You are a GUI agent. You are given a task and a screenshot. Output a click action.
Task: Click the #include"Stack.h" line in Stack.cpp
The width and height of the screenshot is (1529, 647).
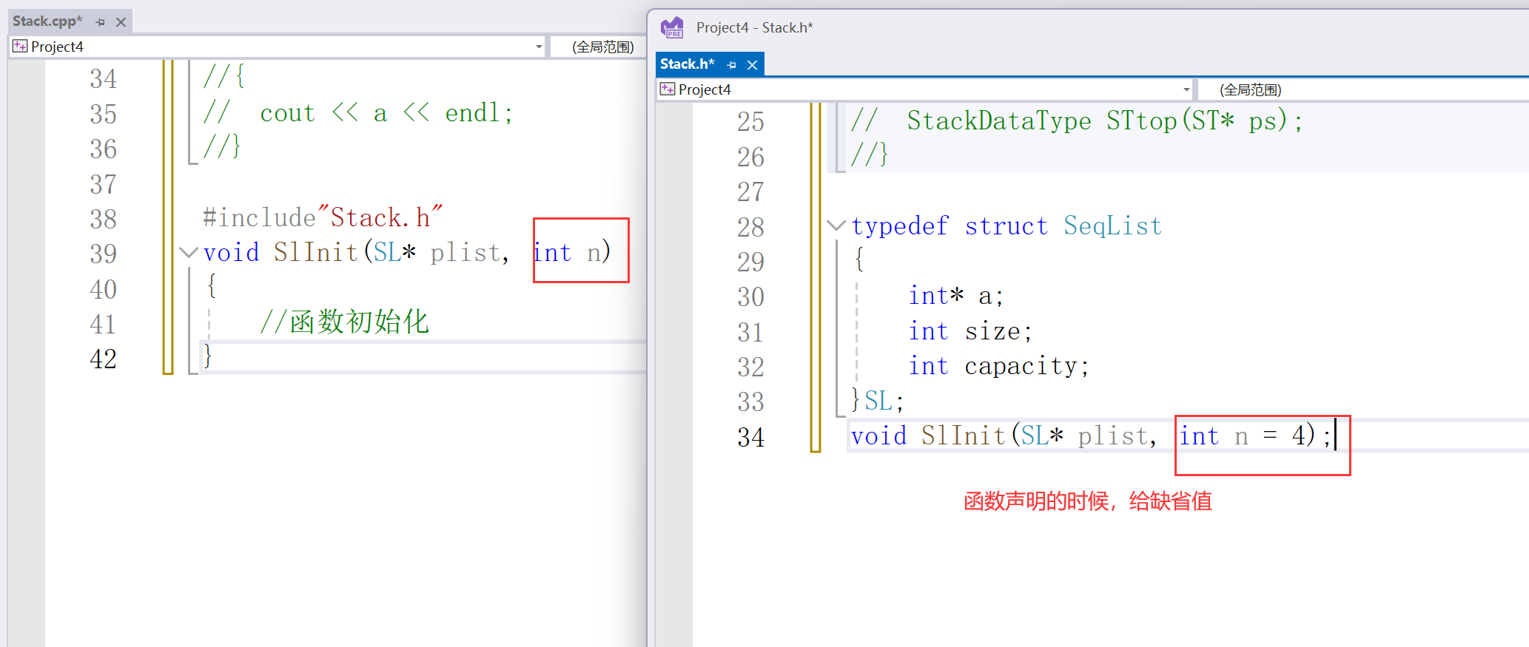pyautogui.click(x=323, y=217)
